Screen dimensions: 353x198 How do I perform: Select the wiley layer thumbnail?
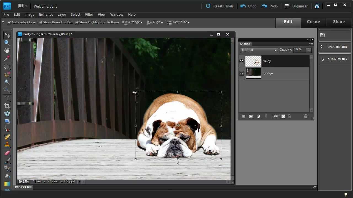coord(253,61)
